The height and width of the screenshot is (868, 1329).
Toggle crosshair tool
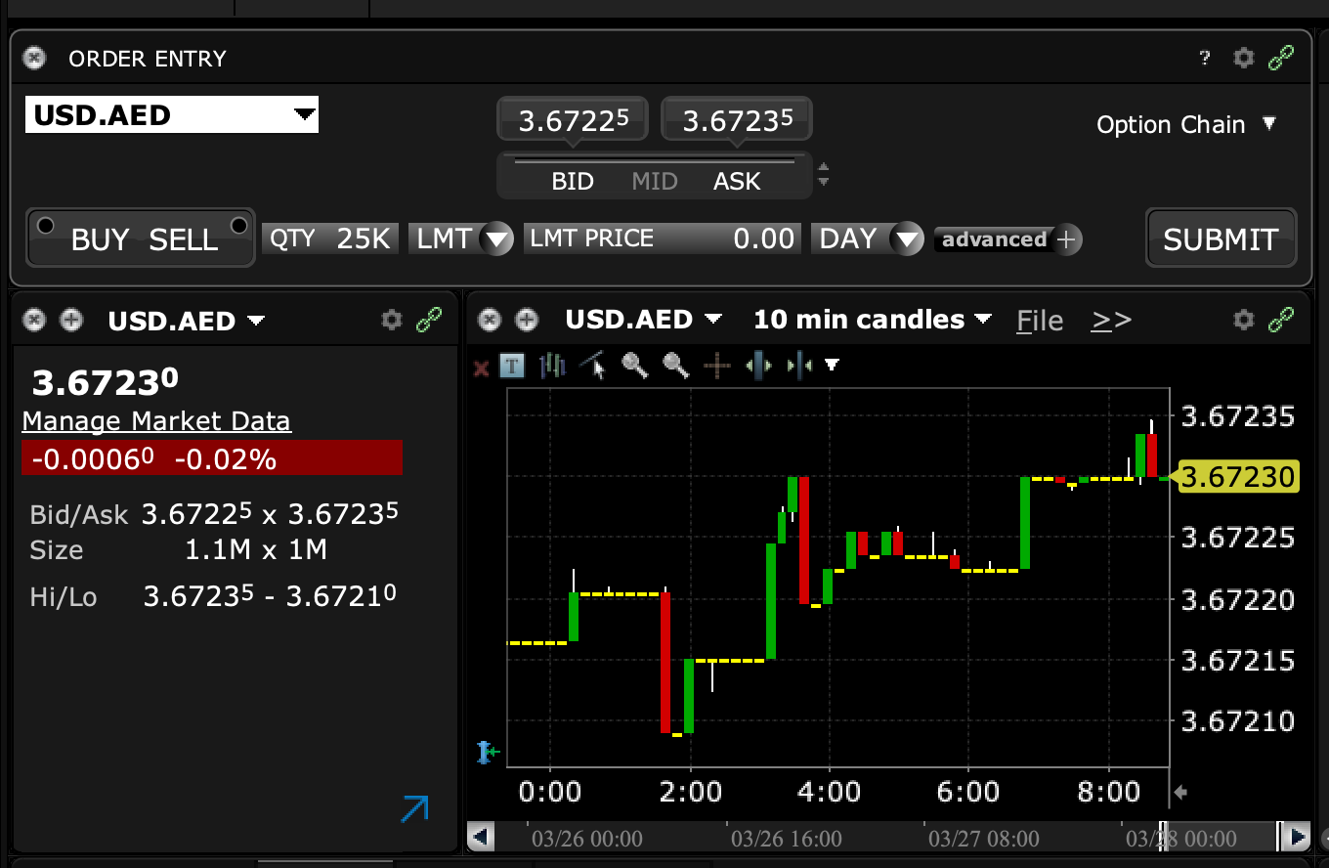tap(717, 367)
